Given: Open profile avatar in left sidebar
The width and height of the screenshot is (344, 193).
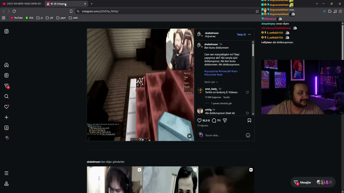Looking at the screenshot, I should [x=7, y=138].
